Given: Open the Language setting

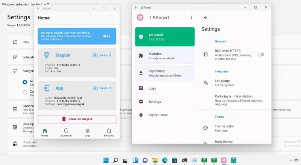Looking at the screenshot, I should point(234,83).
